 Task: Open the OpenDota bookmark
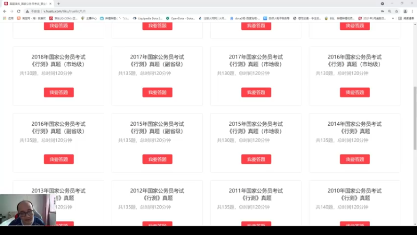pos(180,18)
